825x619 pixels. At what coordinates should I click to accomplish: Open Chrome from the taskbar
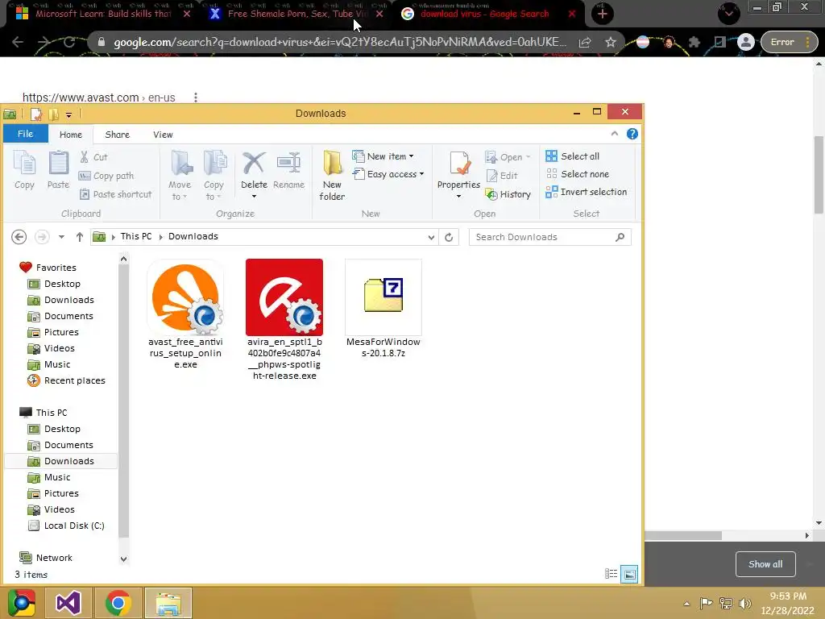118,603
